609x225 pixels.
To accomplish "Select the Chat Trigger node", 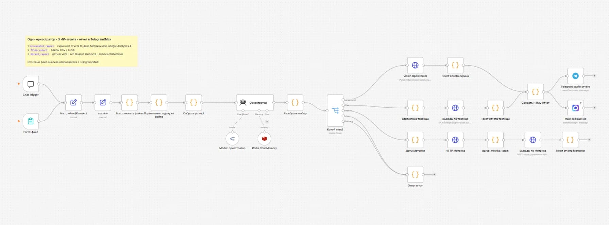I will point(31,84).
